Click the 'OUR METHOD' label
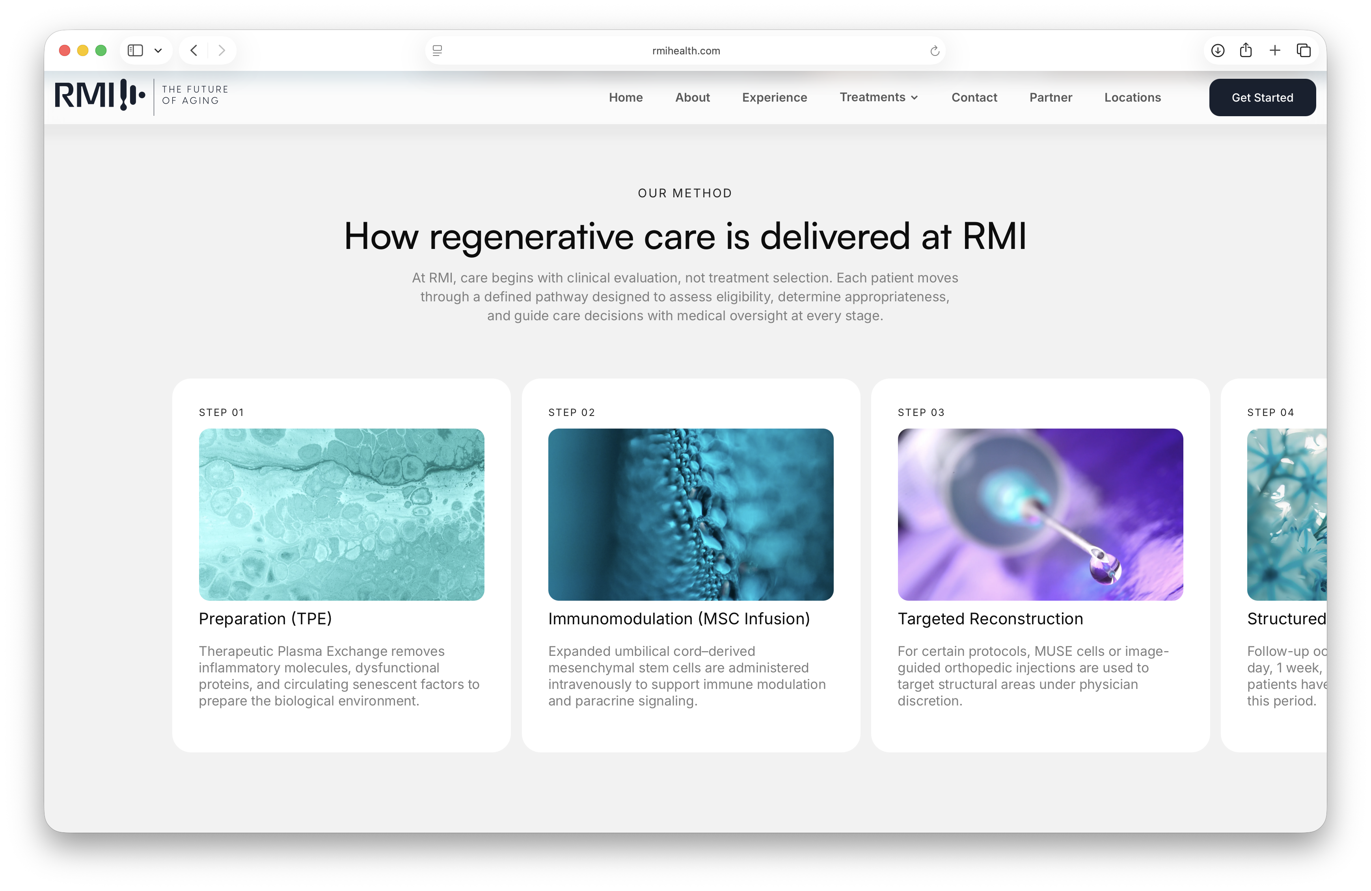The height and width of the screenshot is (891, 1371). (x=685, y=193)
